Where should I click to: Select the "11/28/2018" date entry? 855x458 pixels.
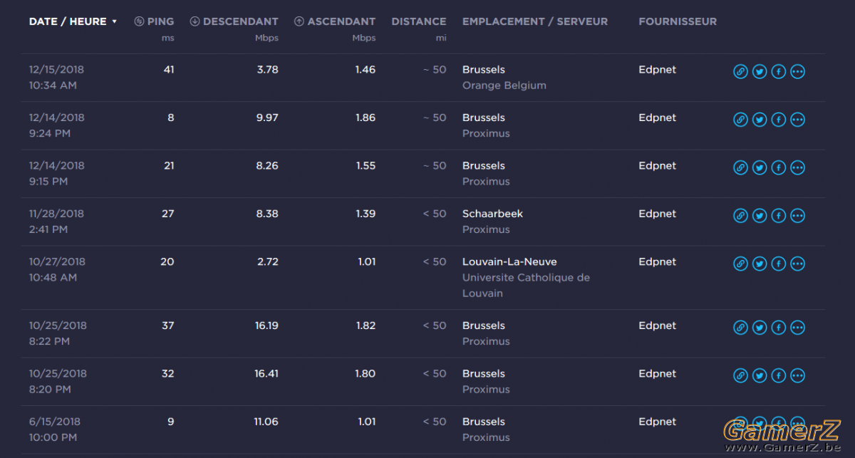(56, 214)
